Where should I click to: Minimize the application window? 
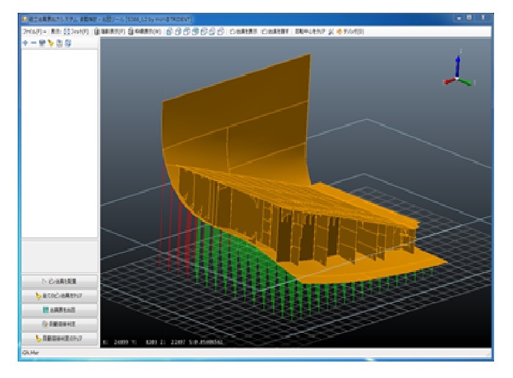459,18
